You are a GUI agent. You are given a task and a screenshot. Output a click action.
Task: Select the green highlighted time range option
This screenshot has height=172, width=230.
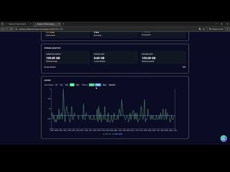click(x=72, y=85)
